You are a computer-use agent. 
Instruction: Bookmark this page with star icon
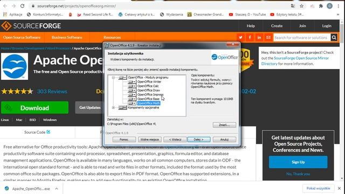click(302, 6)
